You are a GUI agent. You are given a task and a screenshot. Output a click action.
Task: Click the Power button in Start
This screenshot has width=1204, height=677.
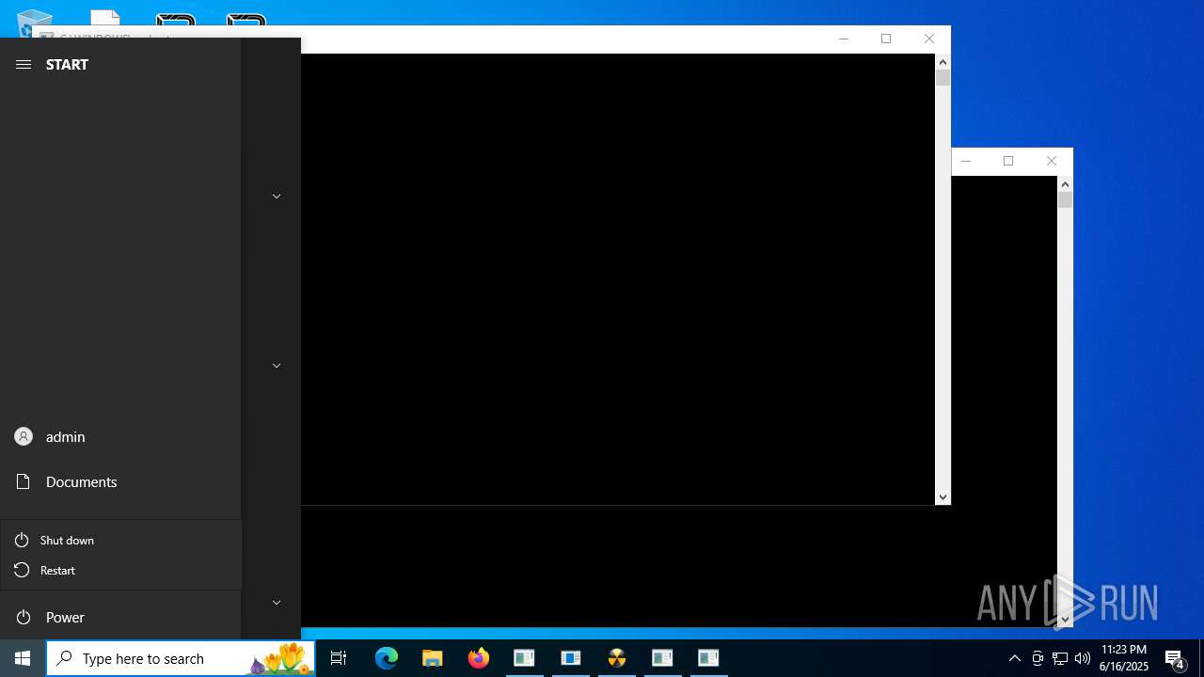pyautogui.click(x=120, y=617)
